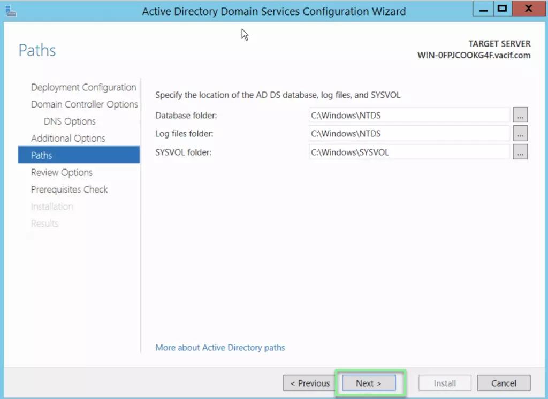The width and height of the screenshot is (548, 399).
Task: Maximize the configuration wizard window
Action: tap(501, 9)
